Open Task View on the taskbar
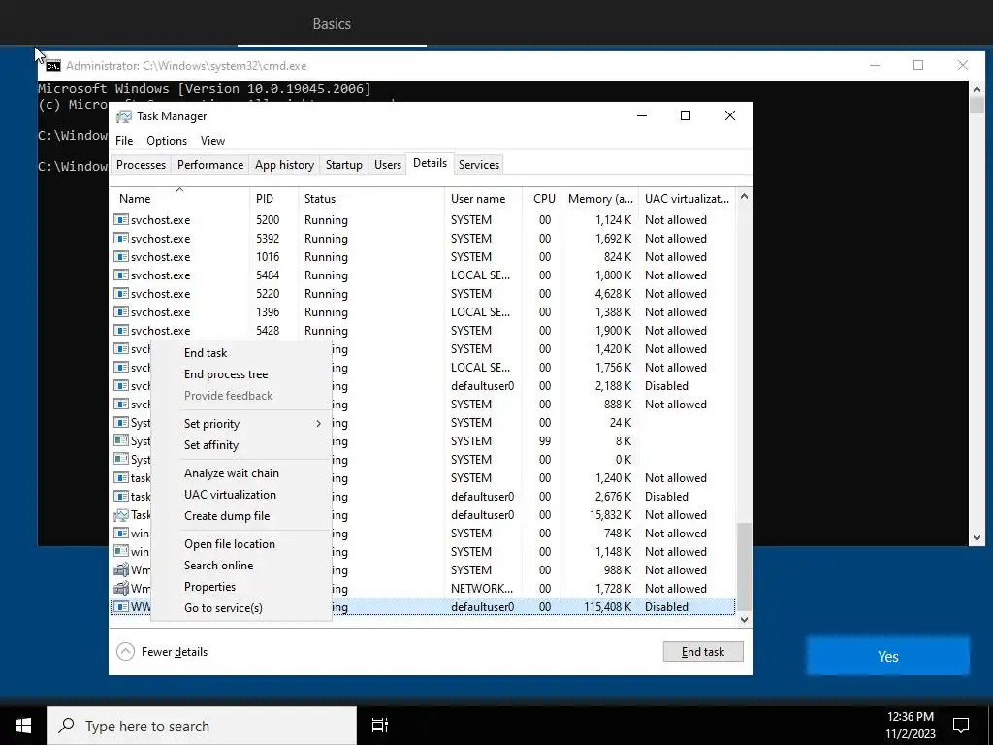Viewport: 993px width, 745px height. (380, 726)
